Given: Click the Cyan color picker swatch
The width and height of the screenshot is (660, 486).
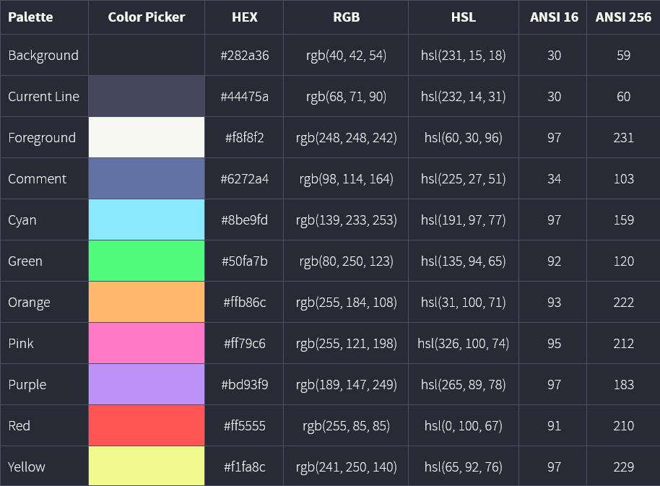Looking at the screenshot, I should [147, 220].
